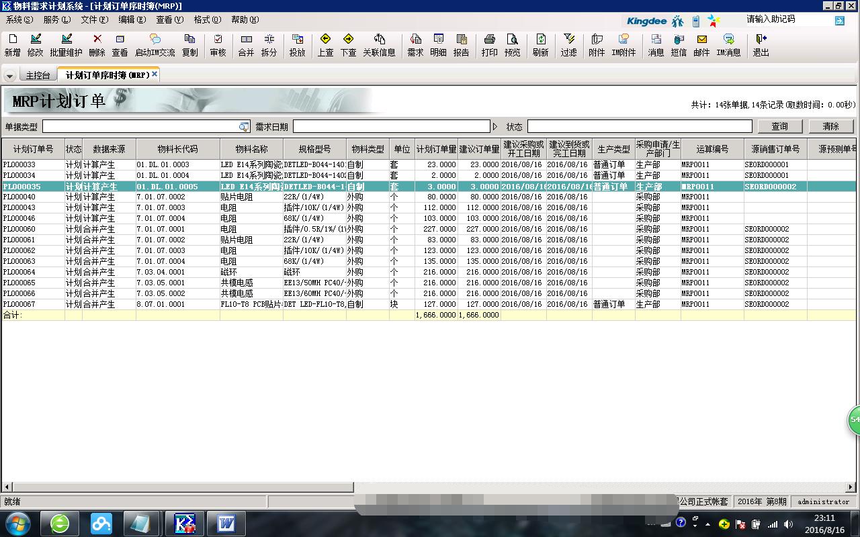Viewport: 860px width, 537px height.
Task: Click inside the 状态 filter input field
Action: pos(639,126)
